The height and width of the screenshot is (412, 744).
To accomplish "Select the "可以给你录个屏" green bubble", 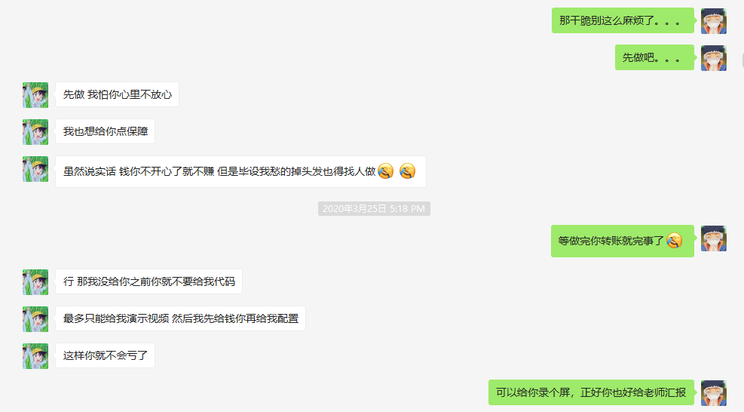I will [x=591, y=392].
